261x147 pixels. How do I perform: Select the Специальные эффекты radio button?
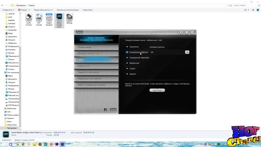(127, 52)
